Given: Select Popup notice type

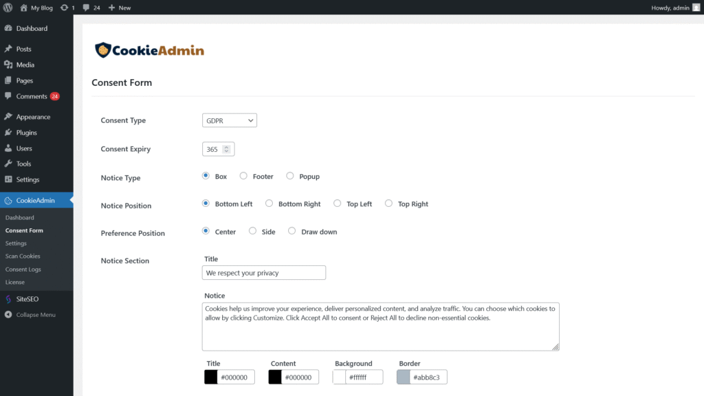Looking at the screenshot, I should click(290, 176).
